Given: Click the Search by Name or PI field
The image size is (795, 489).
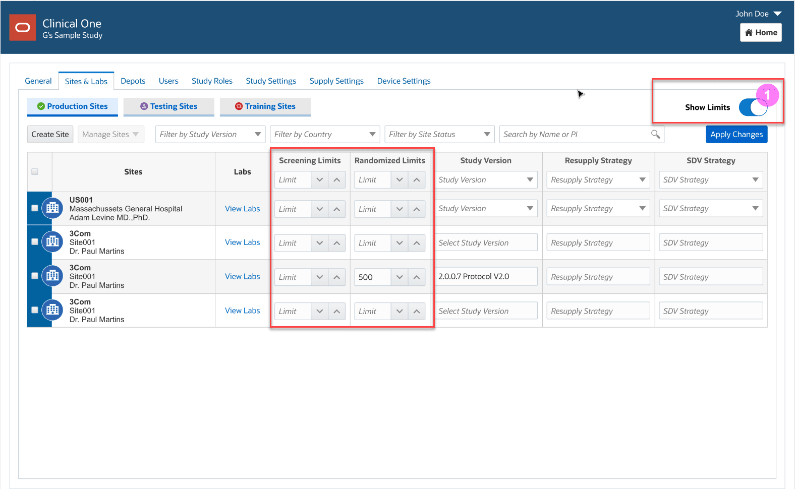Looking at the screenshot, I should [575, 135].
